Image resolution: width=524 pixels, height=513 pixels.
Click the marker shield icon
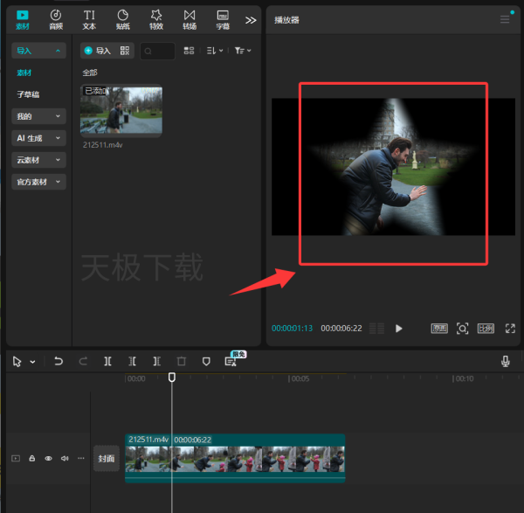click(206, 361)
